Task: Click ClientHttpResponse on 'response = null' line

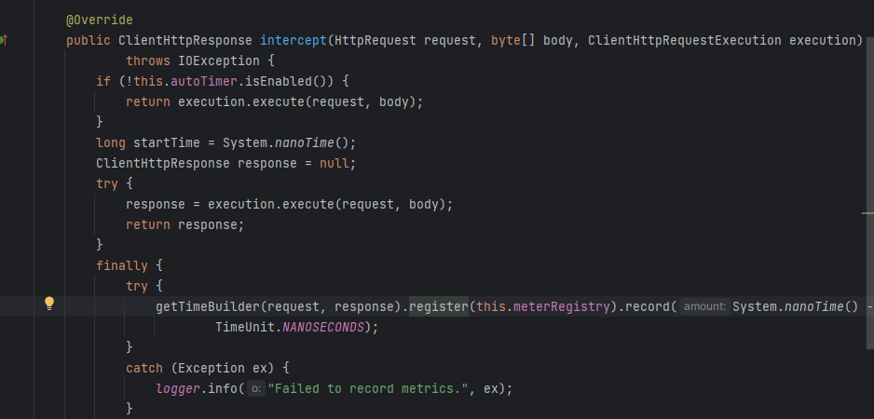Action: (x=163, y=163)
